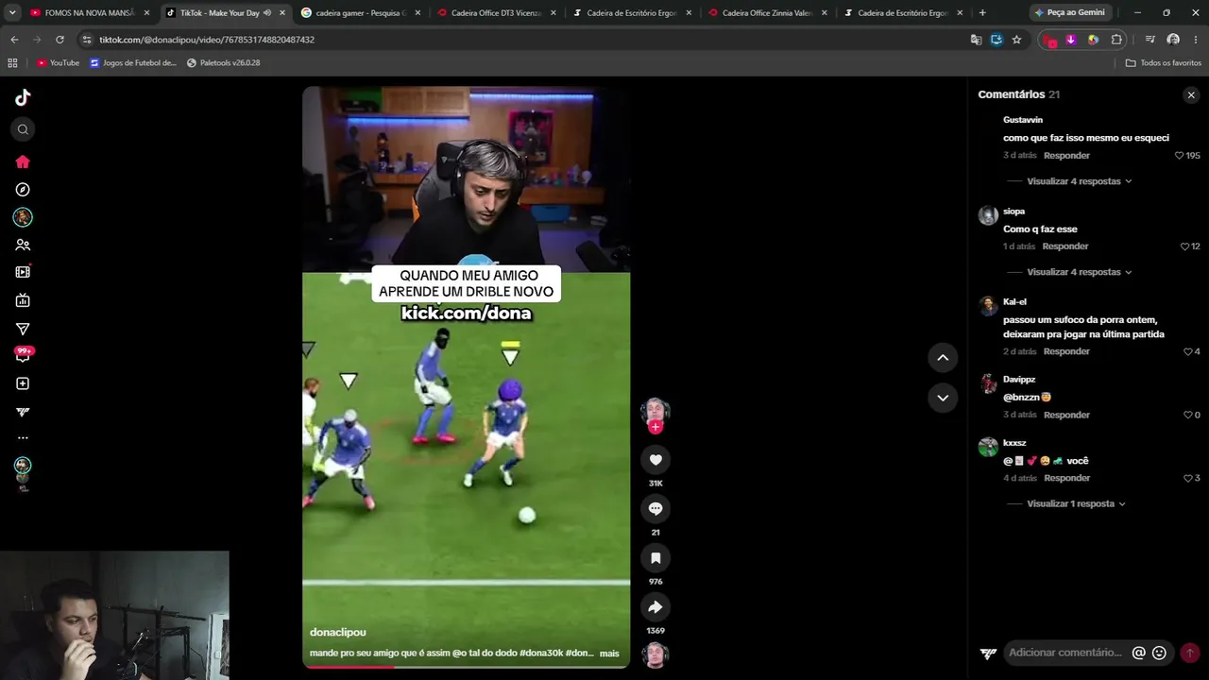Like the video with the heart button
This screenshot has width=1209, height=680.
point(656,460)
